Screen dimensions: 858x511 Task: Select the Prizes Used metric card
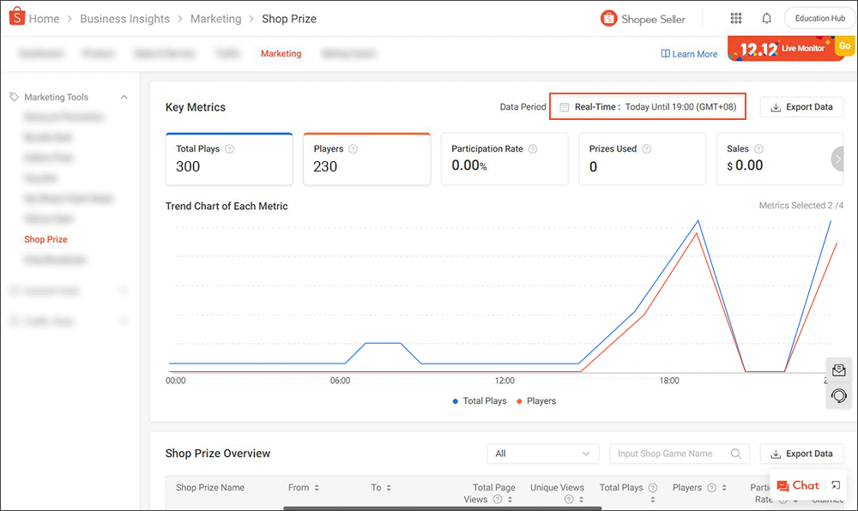(643, 159)
